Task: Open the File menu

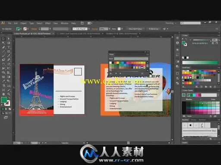Action: click(9, 23)
